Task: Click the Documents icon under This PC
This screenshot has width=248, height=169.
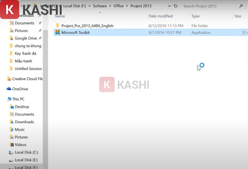Action: [11, 114]
